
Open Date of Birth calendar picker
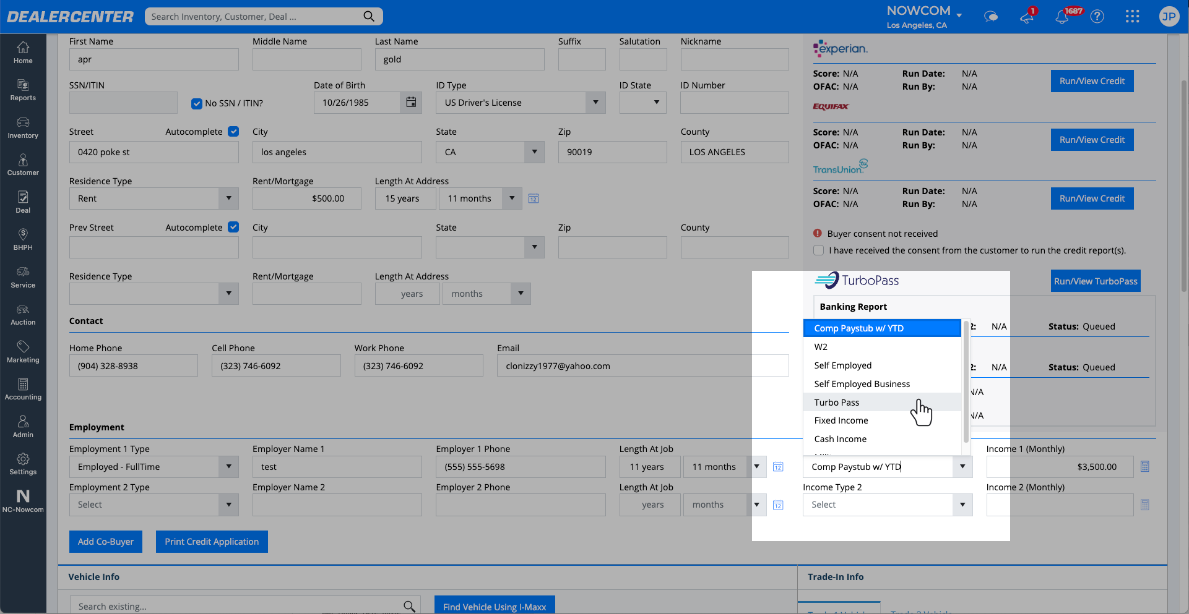pos(411,102)
